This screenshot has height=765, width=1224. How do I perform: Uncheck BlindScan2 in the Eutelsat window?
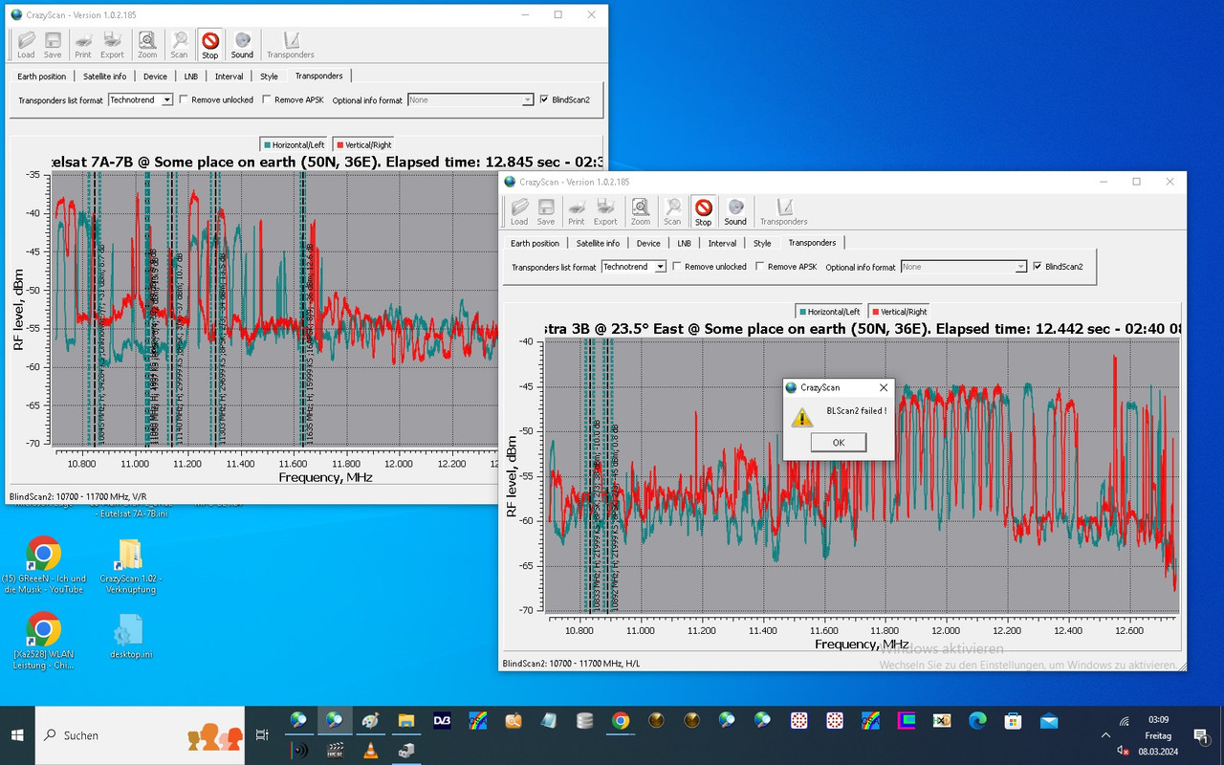coord(544,99)
